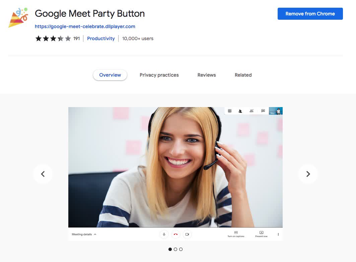Go to next screenshot with right arrow
The width and height of the screenshot is (356, 262).
[x=308, y=174]
